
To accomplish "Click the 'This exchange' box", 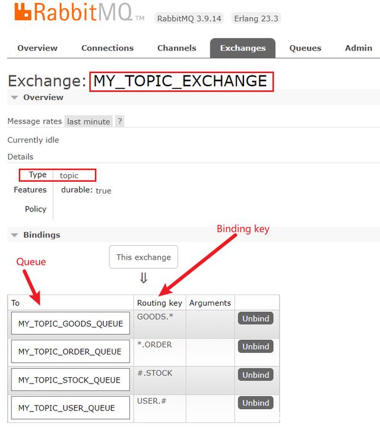I will 144,257.
